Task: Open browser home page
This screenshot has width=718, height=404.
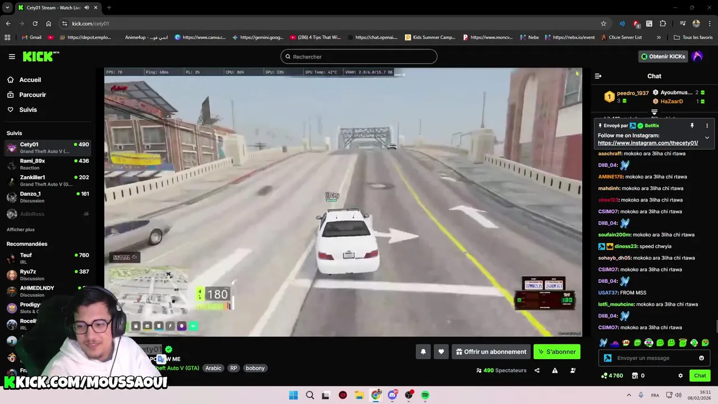Action: point(49,24)
